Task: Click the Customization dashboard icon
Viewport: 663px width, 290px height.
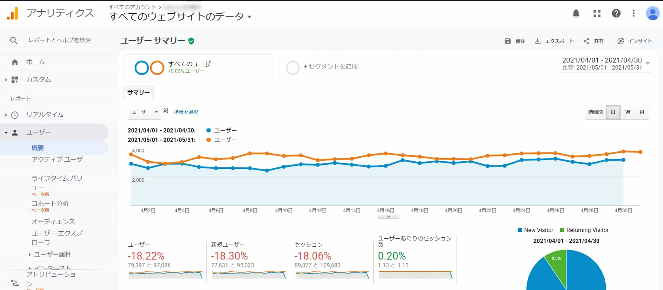Action: coord(15,80)
